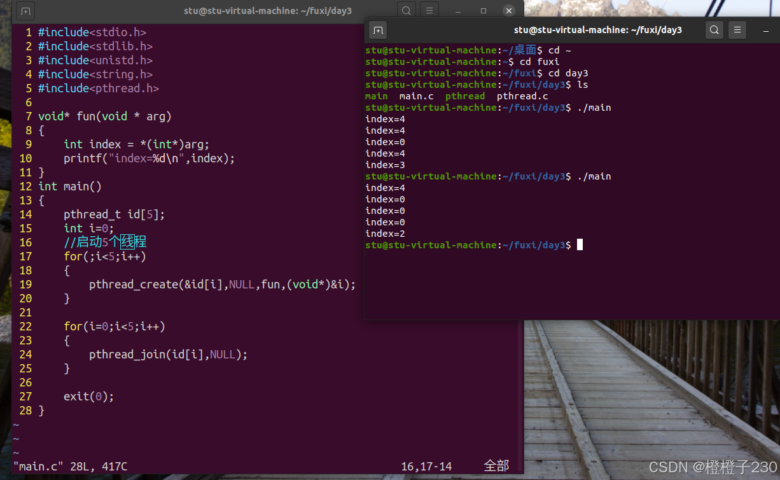Click the search icon in the vim terminal window

coord(407,11)
